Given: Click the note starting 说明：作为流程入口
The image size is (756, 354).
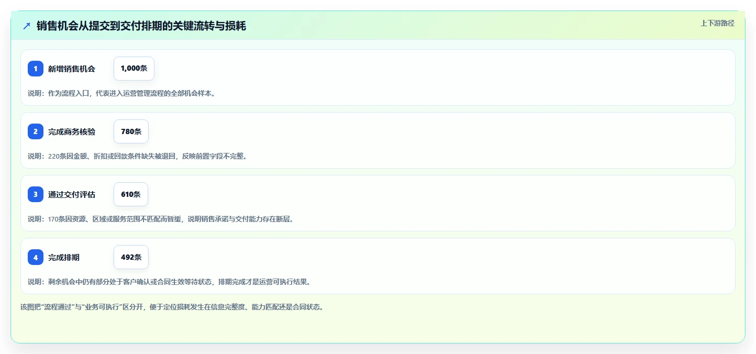Looking at the screenshot, I should [122, 93].
